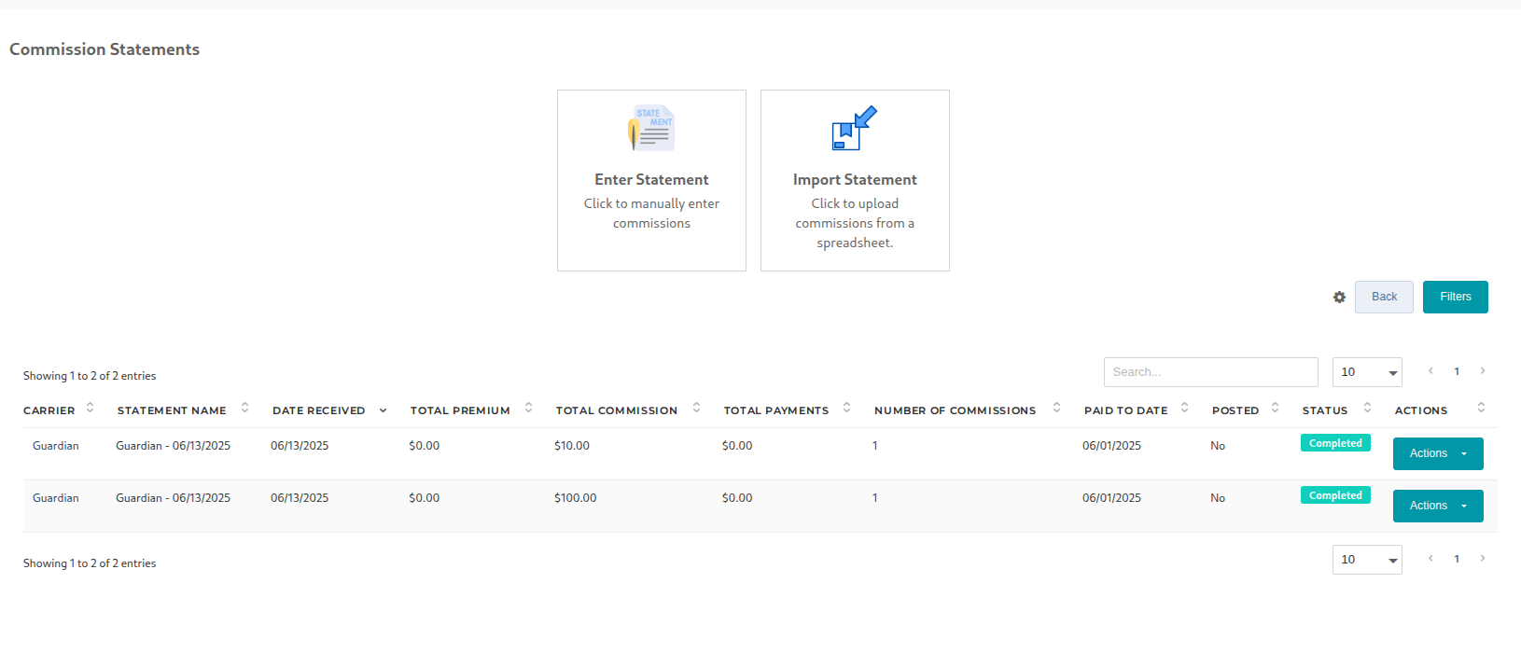Click the $10.00 total commission cell

coord(572,446)
